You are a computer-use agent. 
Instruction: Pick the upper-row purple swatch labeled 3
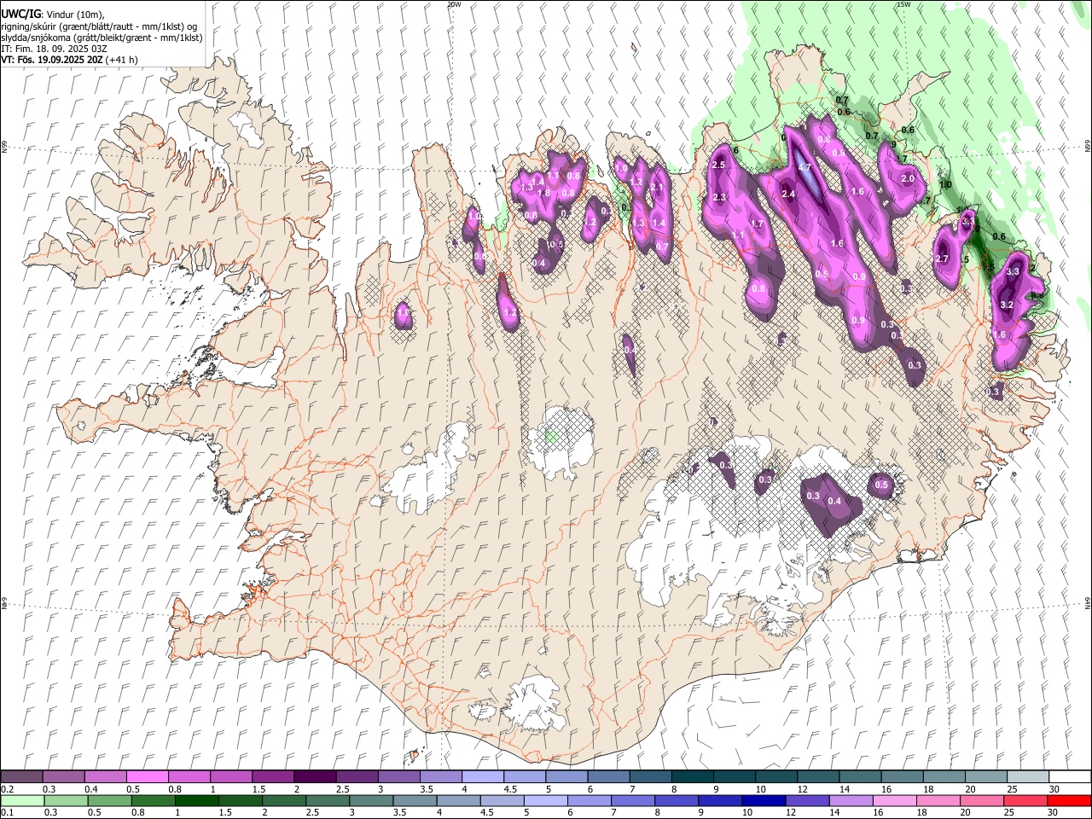click(x=399, y=777)
